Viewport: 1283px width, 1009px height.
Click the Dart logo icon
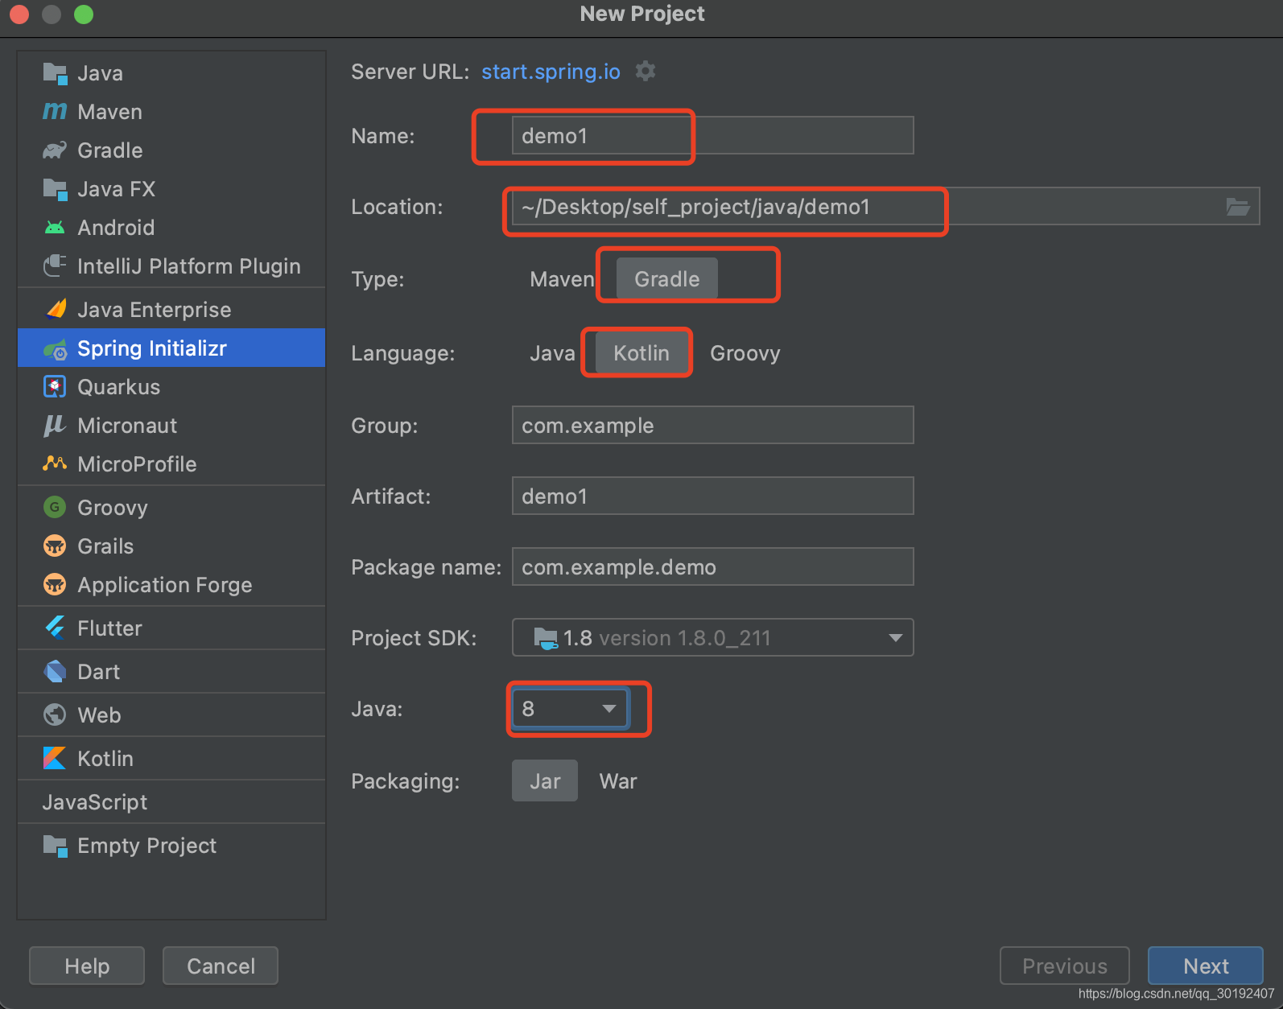55,671
